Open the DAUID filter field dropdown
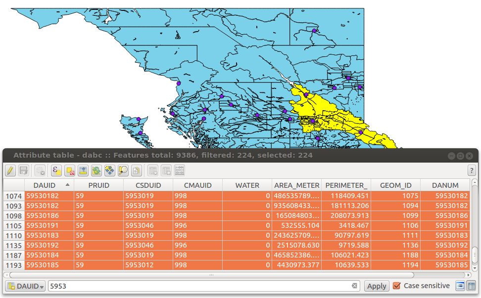 pyautogui.click(x=25, y=286)
